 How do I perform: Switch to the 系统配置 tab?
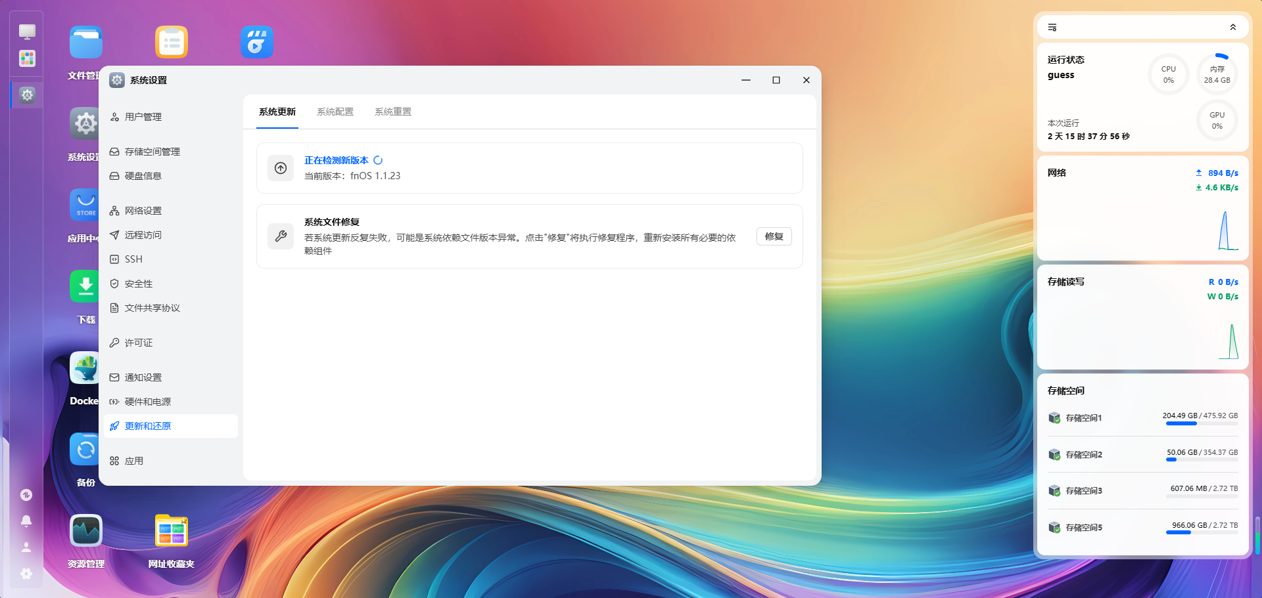pos(335,112)
